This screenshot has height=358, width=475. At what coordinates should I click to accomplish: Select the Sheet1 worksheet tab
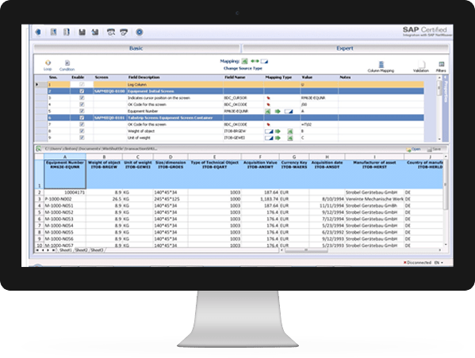(x=66, y=250)
